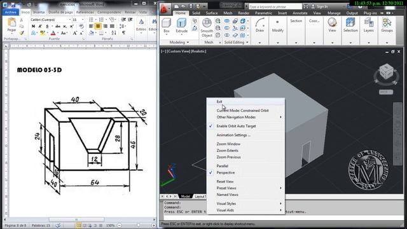Activate the Extrude tool in AutoCAD

click(181, 26)
